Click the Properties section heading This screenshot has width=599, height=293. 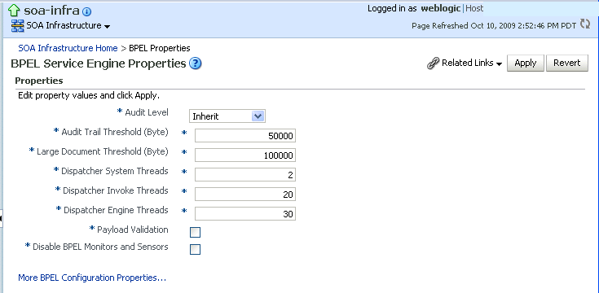coord(39,81)
